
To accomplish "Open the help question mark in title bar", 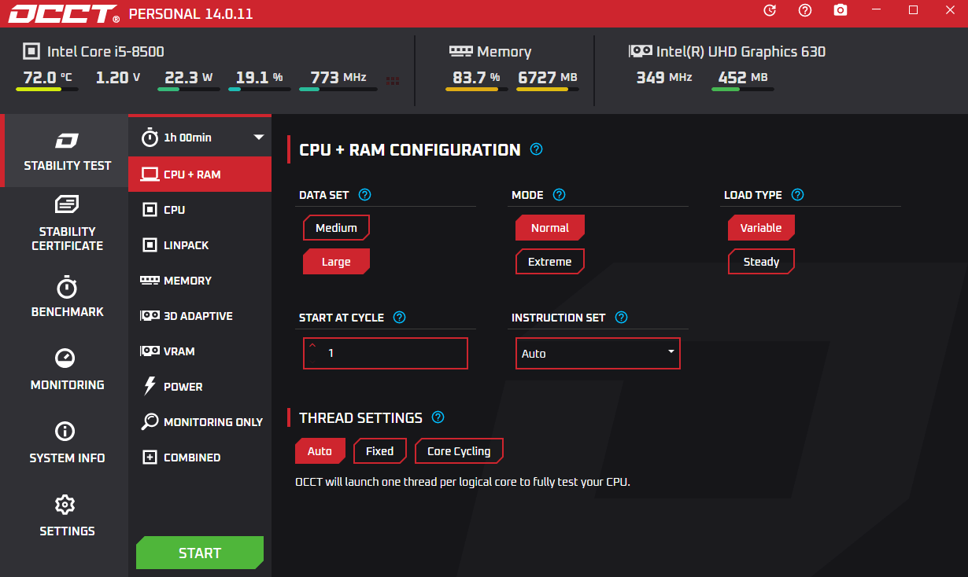I will (804, 10).
